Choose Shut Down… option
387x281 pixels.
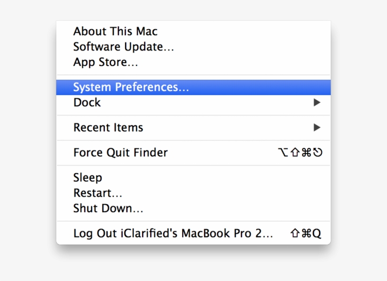click(x=108, y=208)
